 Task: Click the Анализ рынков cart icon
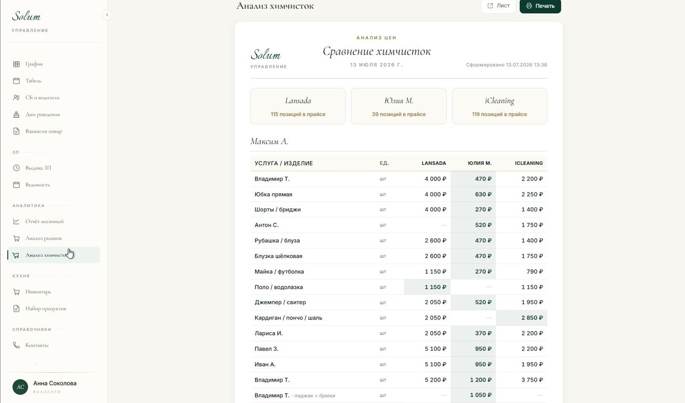click(16, 238)
